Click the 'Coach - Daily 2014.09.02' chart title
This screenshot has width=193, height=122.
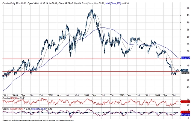click(x=15, y=4)
